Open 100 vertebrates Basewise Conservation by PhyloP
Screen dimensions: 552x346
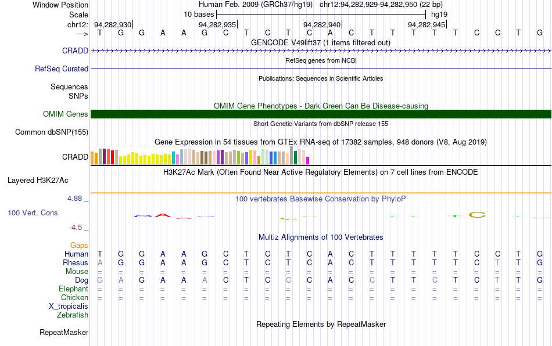[x=320, y=199]
